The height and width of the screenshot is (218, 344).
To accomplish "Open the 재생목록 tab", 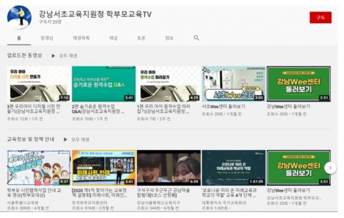I will point(81,38).
